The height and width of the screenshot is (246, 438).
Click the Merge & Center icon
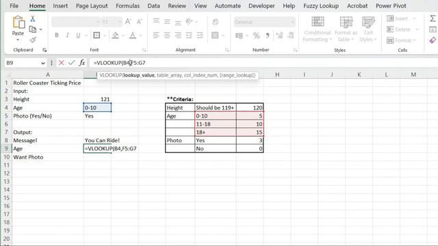point(215,35)
